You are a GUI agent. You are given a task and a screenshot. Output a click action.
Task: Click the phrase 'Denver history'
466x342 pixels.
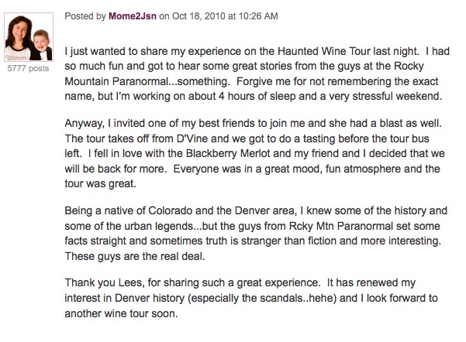[x=150, y=298]
